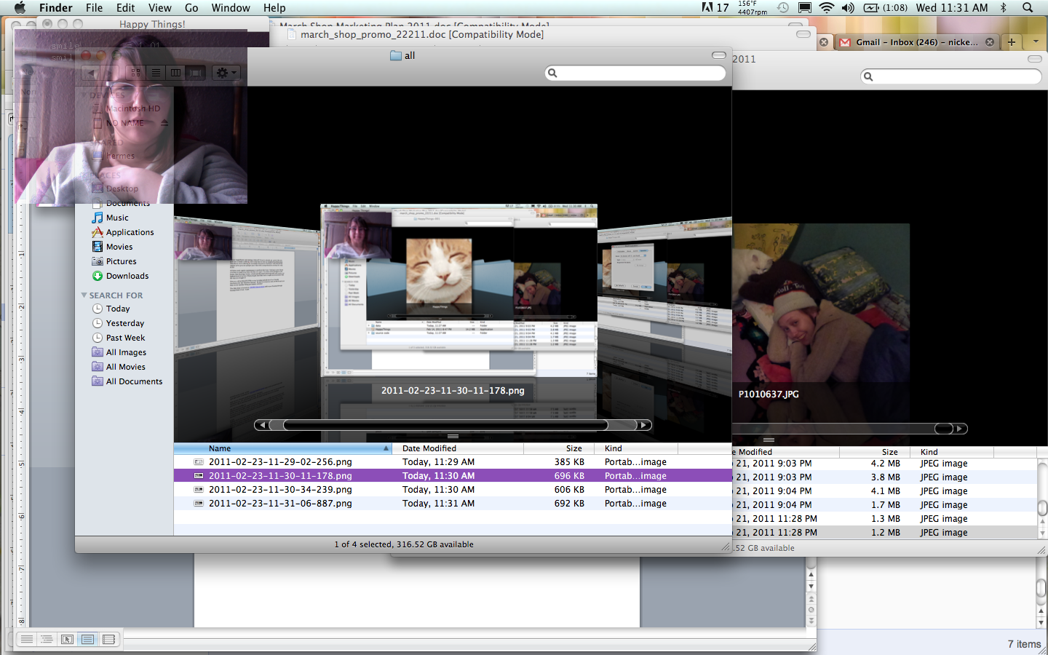Switch Finder to column view
The height and width of the screenshot is (655, 1048).
pos(175,73)
